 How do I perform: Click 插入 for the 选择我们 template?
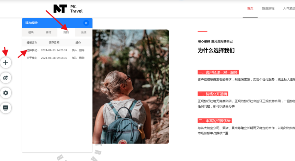tap(75, 50)
